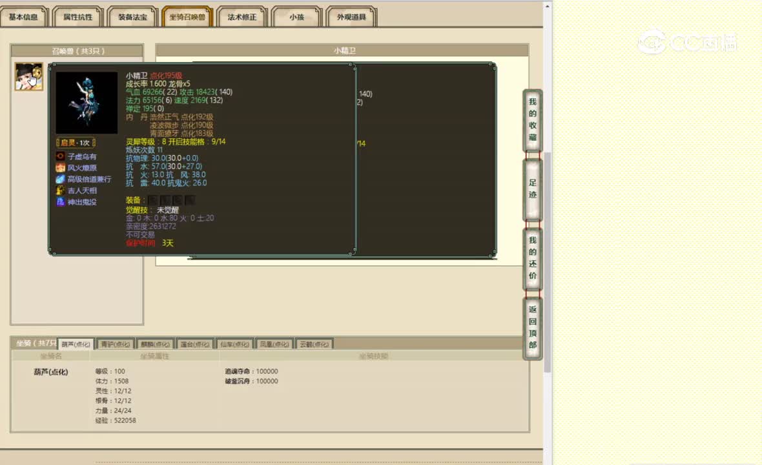This screenshot has width=762, height=465.
Task: Click the second 装备 equipment slot
Action: pos(165,200)
